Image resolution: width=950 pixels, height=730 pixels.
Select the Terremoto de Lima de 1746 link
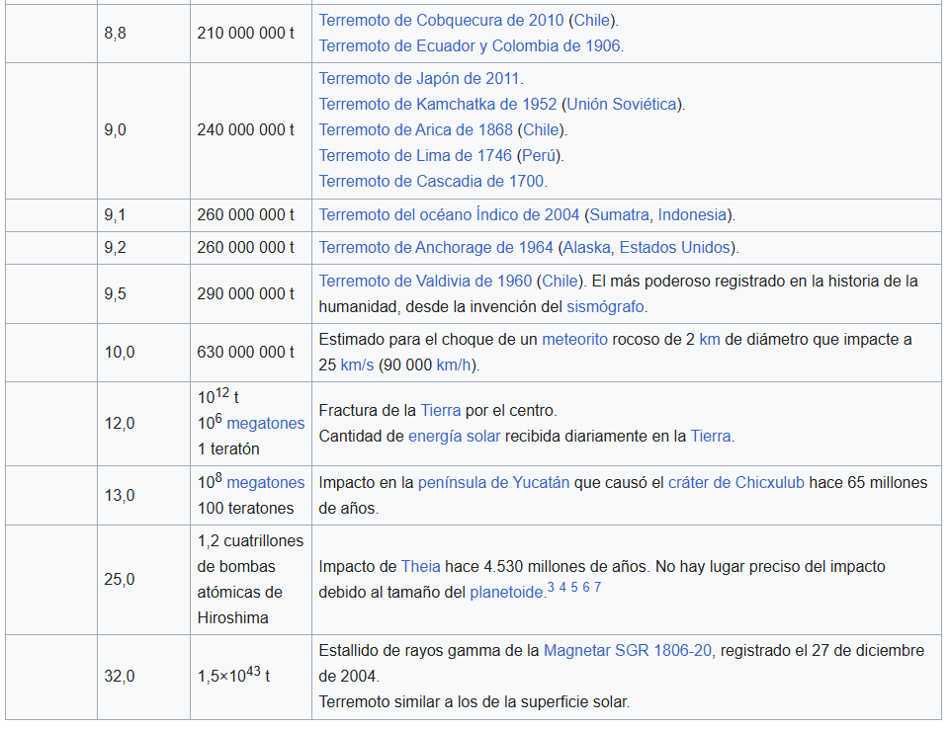pyautogui.click(x=415, y=155)
